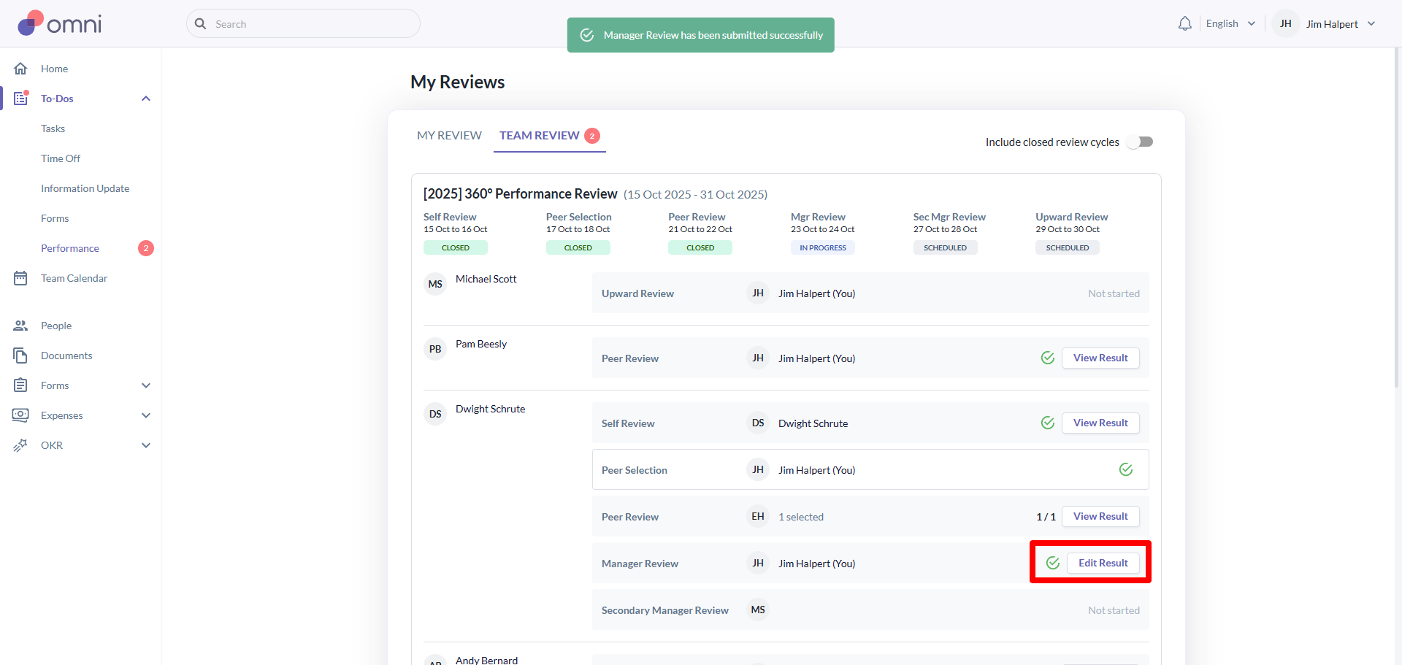
Task: Click the Sec Mgr Review SCHEDULED badge
Action: point(945,247)
